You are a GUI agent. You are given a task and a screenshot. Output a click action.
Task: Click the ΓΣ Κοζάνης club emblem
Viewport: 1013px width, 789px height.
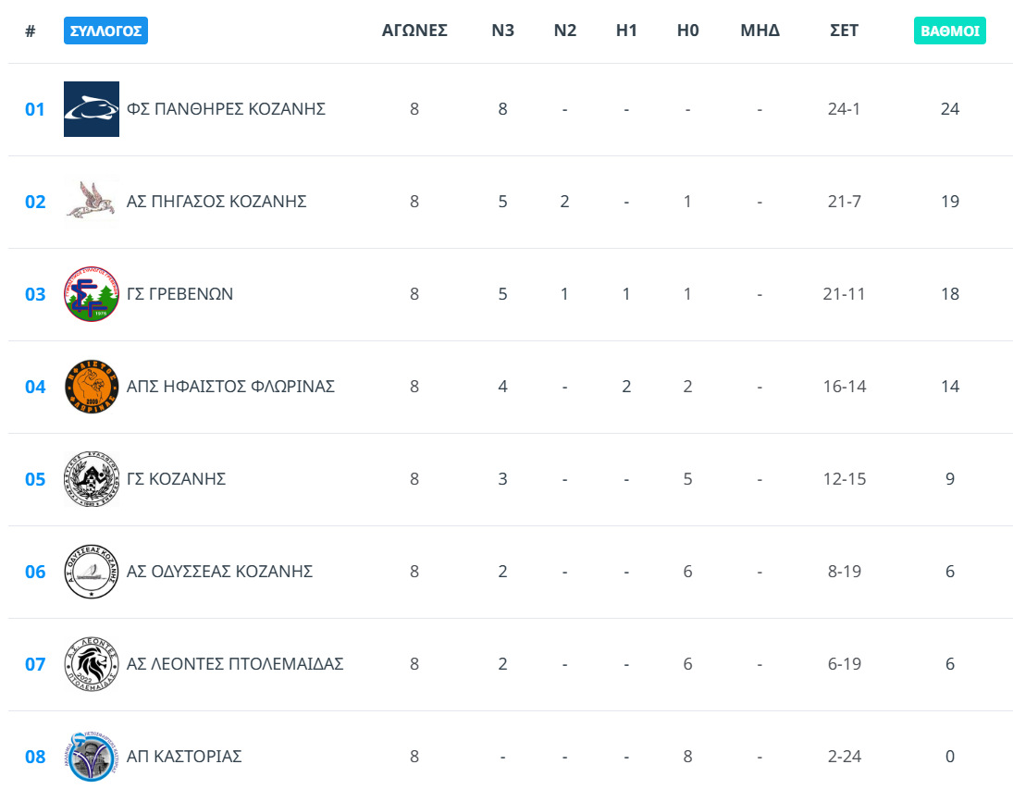point(92,479)
